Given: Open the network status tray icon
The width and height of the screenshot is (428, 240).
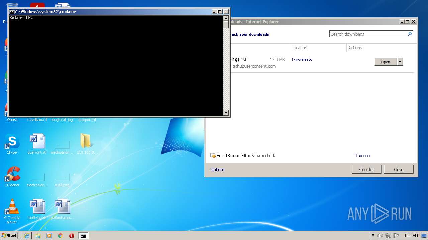Looking at the screenshot, I should (388, 236).
